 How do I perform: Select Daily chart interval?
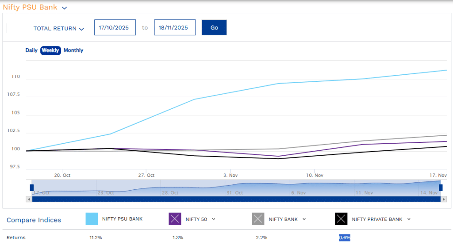coord(31,50)
